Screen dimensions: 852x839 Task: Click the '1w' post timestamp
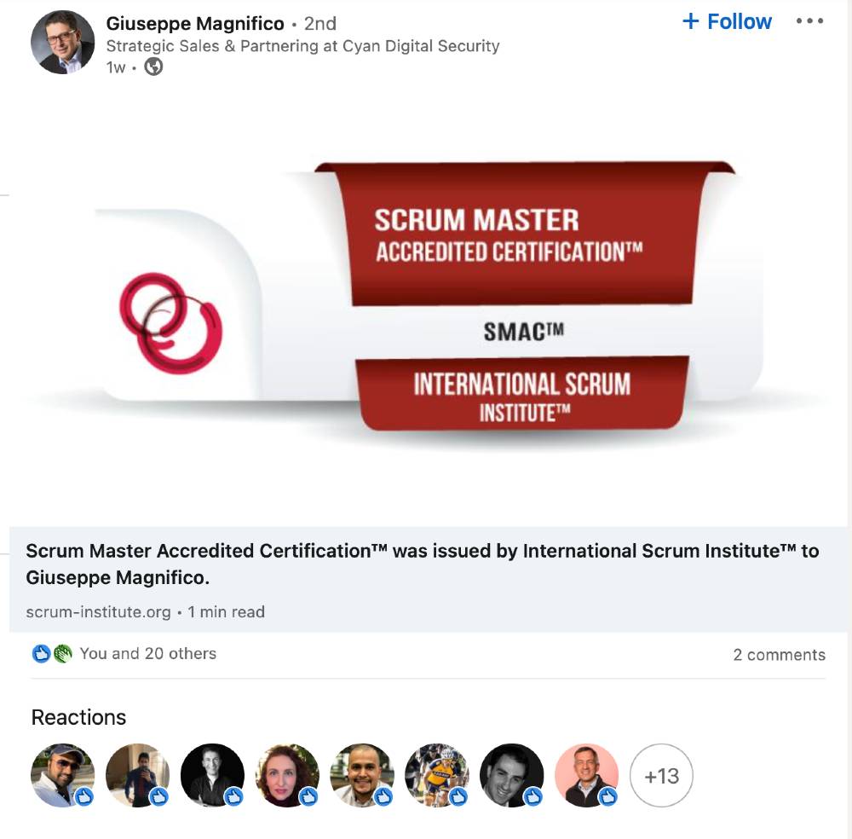pos(116,67)
